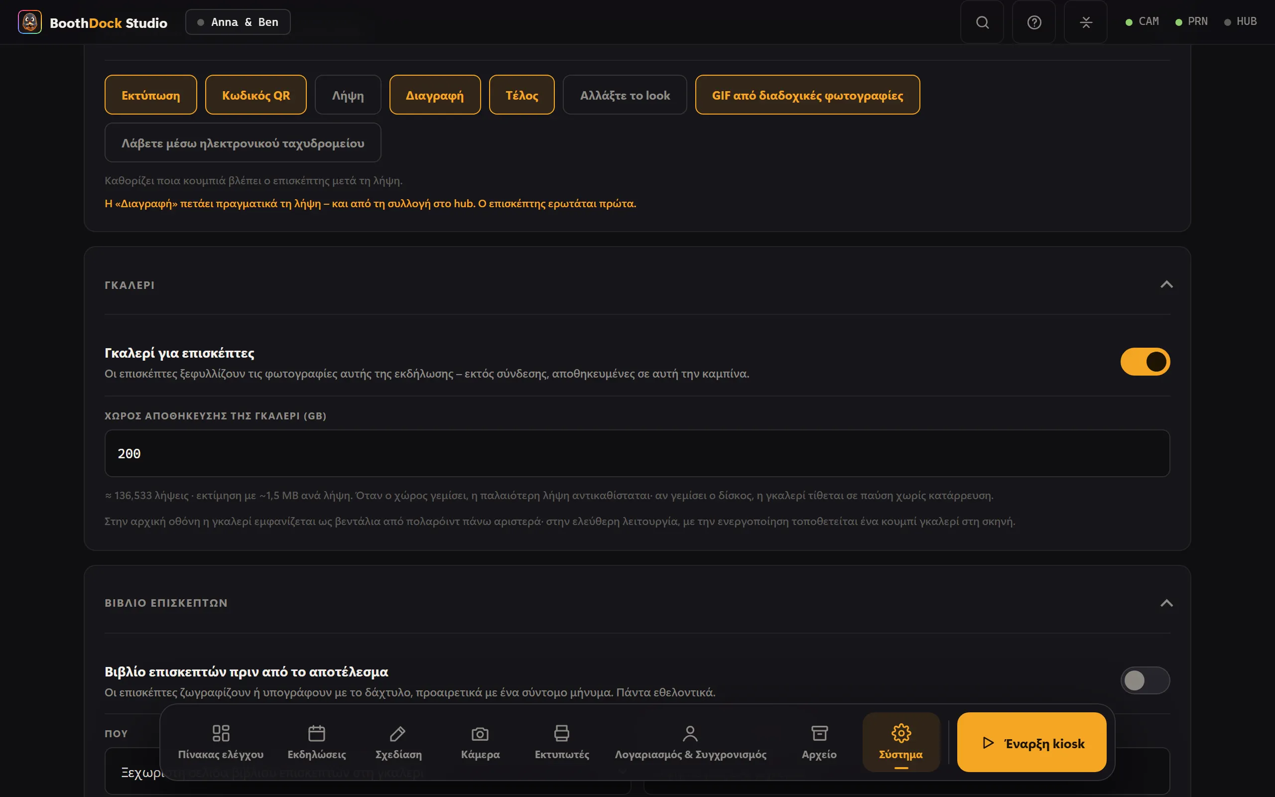1275x797 pixels.
Task: Open the help question mark icon
Action: (x=1034, y=22)
